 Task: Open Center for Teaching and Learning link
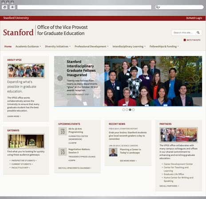tap(176, 169)
